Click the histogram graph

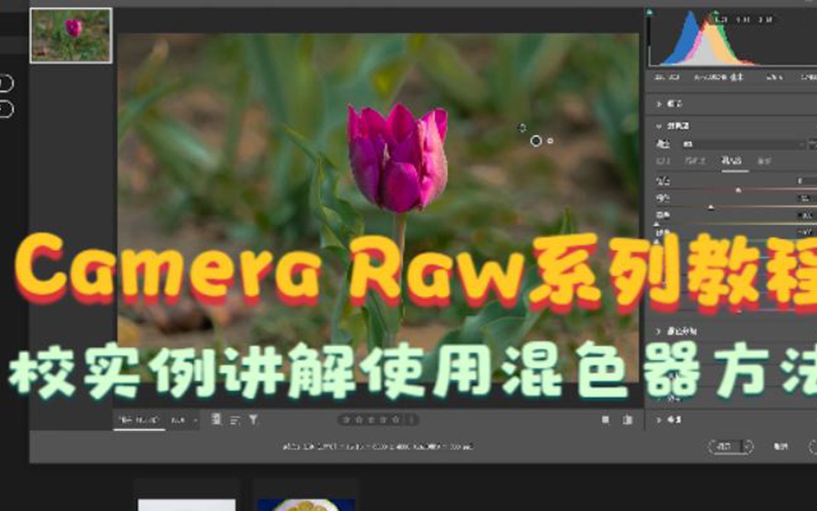tap(731, 38)
